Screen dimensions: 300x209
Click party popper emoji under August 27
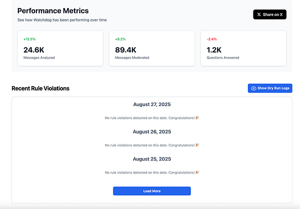coord(197,117)
